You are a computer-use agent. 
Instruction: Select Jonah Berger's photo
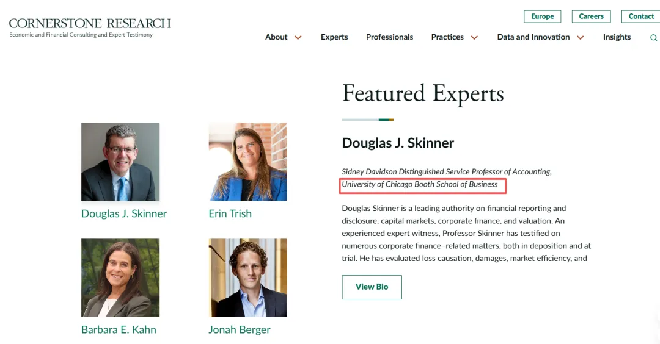[248, 278]
